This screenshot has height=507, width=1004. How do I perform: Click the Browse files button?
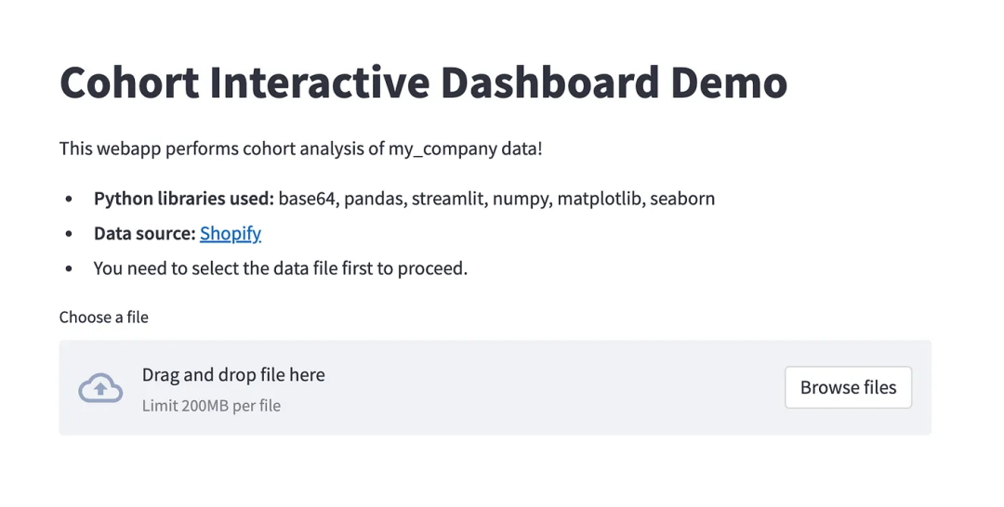848,388
